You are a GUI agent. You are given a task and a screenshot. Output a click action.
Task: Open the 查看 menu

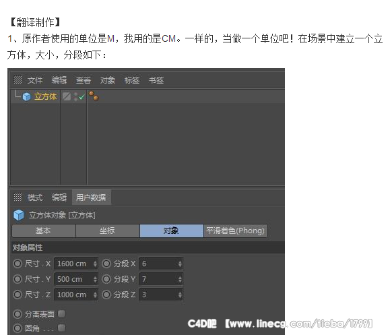pos(84,80)
